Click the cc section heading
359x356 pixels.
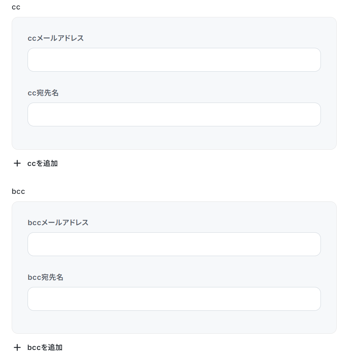[x=16, y=7]
